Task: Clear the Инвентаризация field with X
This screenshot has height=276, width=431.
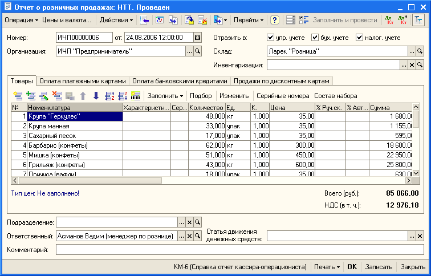Action: tap(412, 65)
